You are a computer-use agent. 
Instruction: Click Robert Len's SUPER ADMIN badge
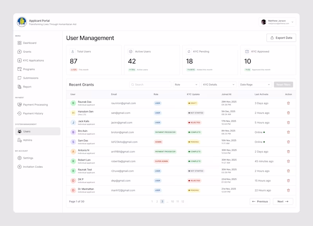[x=162, y=161]
